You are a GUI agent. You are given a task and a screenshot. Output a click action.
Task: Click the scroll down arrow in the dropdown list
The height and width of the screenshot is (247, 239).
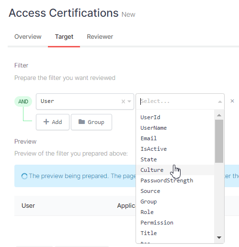(x=219, y=237)
